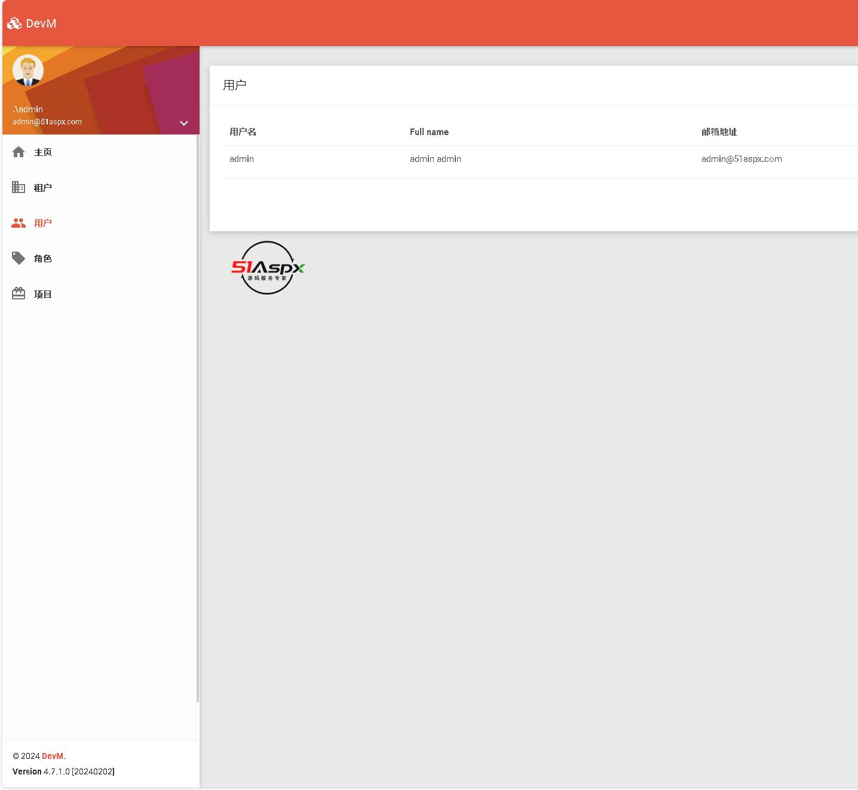Select the admin username cell
Viewport: 858px width, 790px height.
click(x=241, y=159)
